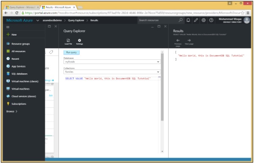The height and width of the screenshot is (164, 254).
Task: Open the Microsoft Azure chevron dropdown
Action: click(38, 20)
